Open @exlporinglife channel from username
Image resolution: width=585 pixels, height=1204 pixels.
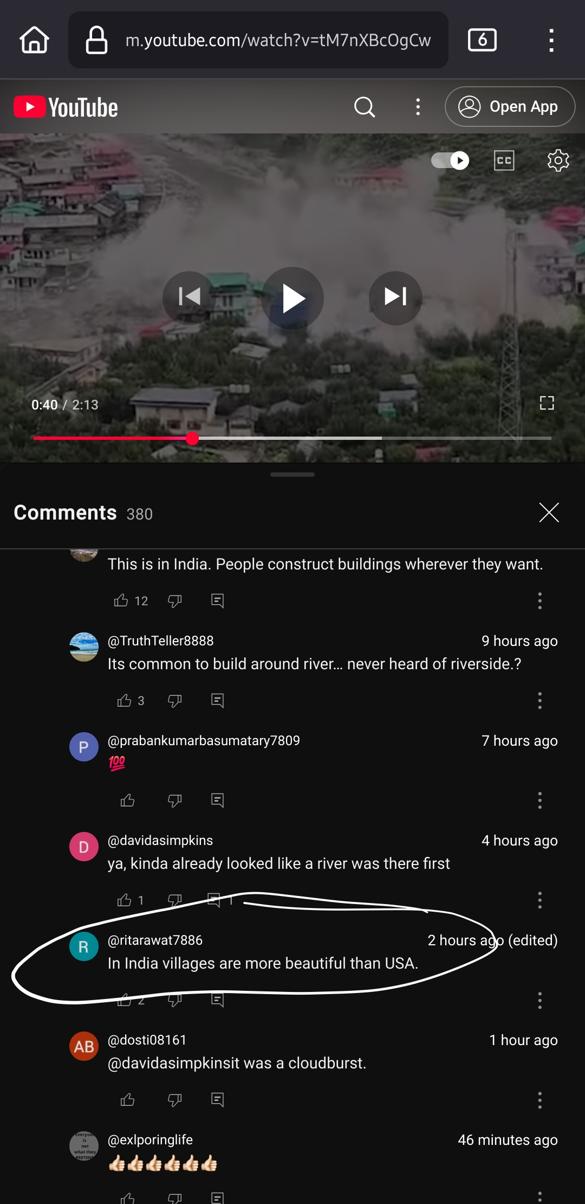pyautogui.click(x=150, y=1140)
